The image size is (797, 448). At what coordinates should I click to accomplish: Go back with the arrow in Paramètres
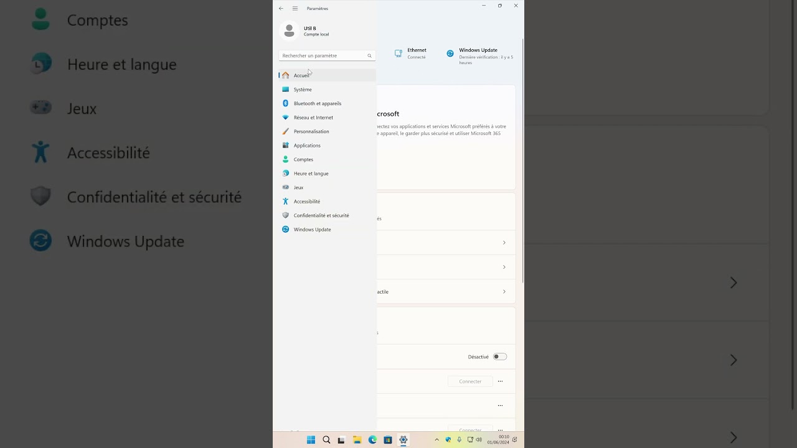(x=281, y=8)
